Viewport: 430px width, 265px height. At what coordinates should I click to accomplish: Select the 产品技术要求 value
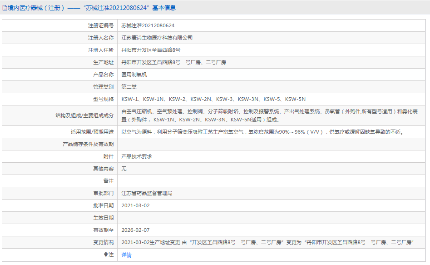pyautogui.click(x=137, y=156)
